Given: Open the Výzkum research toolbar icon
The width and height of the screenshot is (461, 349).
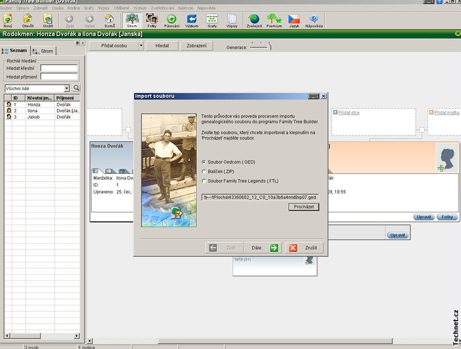Looking at the screenshot, I should (x=192, y=20).
